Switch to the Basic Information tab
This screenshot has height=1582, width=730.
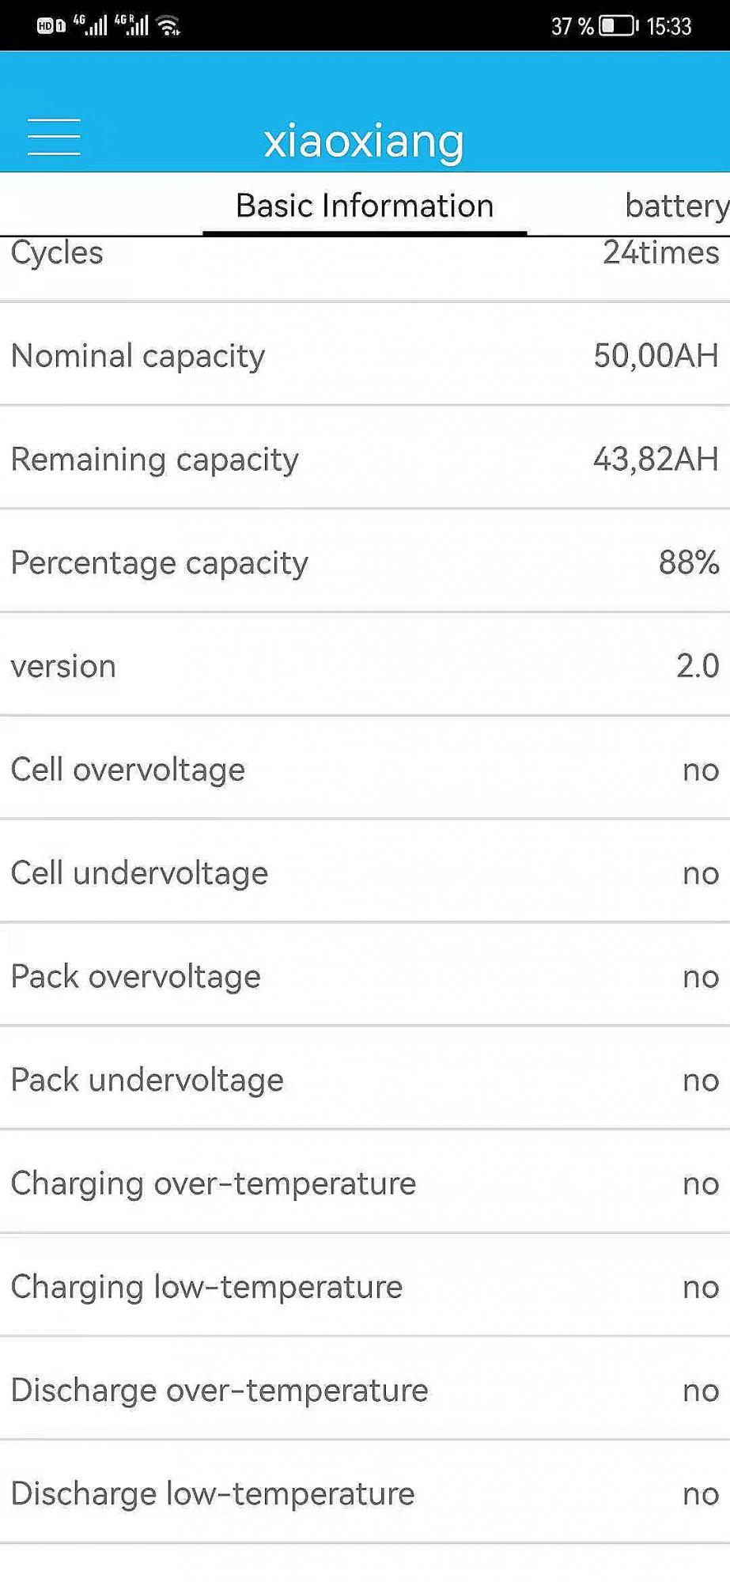click(x=365, y=206)
